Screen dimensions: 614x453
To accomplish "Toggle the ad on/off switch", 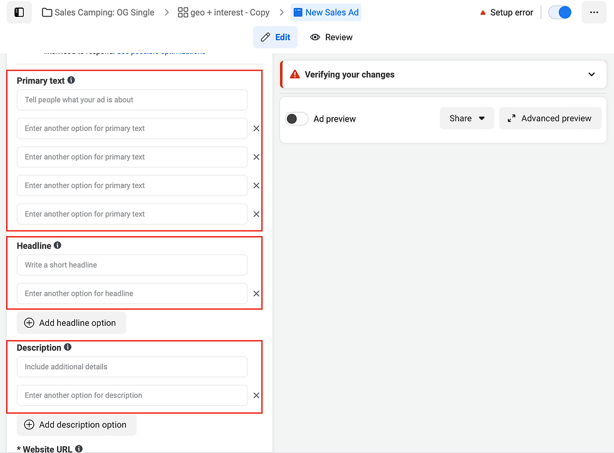I will [559, 13].
